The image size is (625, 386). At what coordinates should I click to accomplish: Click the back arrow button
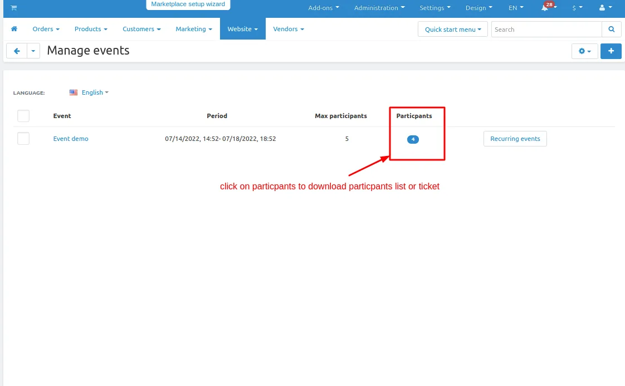tap(17, 51)
